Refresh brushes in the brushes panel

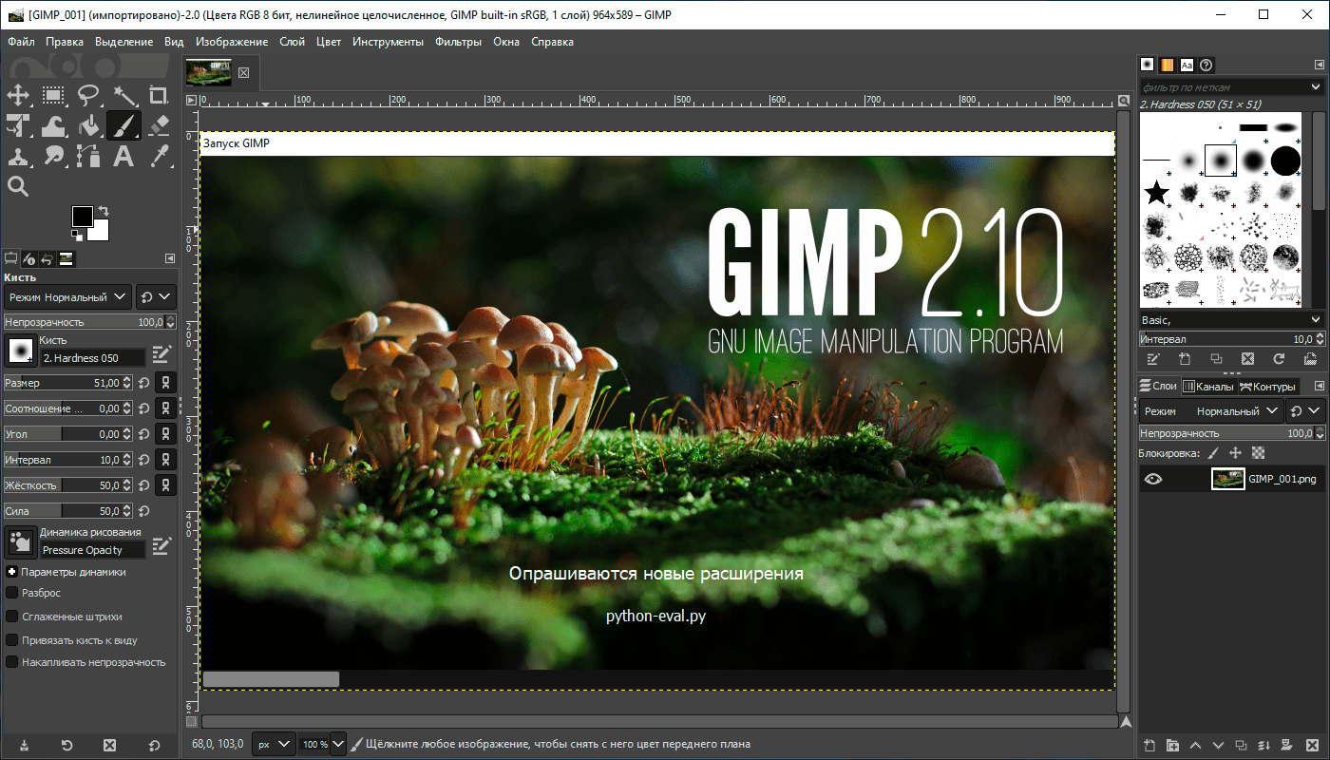point(1279,359)
